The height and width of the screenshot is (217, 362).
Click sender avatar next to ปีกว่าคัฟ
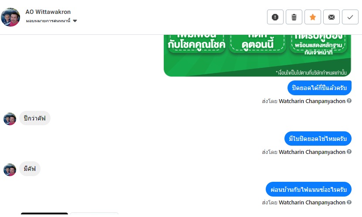click(10, 119)
